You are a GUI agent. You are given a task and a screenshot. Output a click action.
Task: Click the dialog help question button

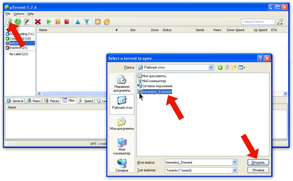[260, 58]
